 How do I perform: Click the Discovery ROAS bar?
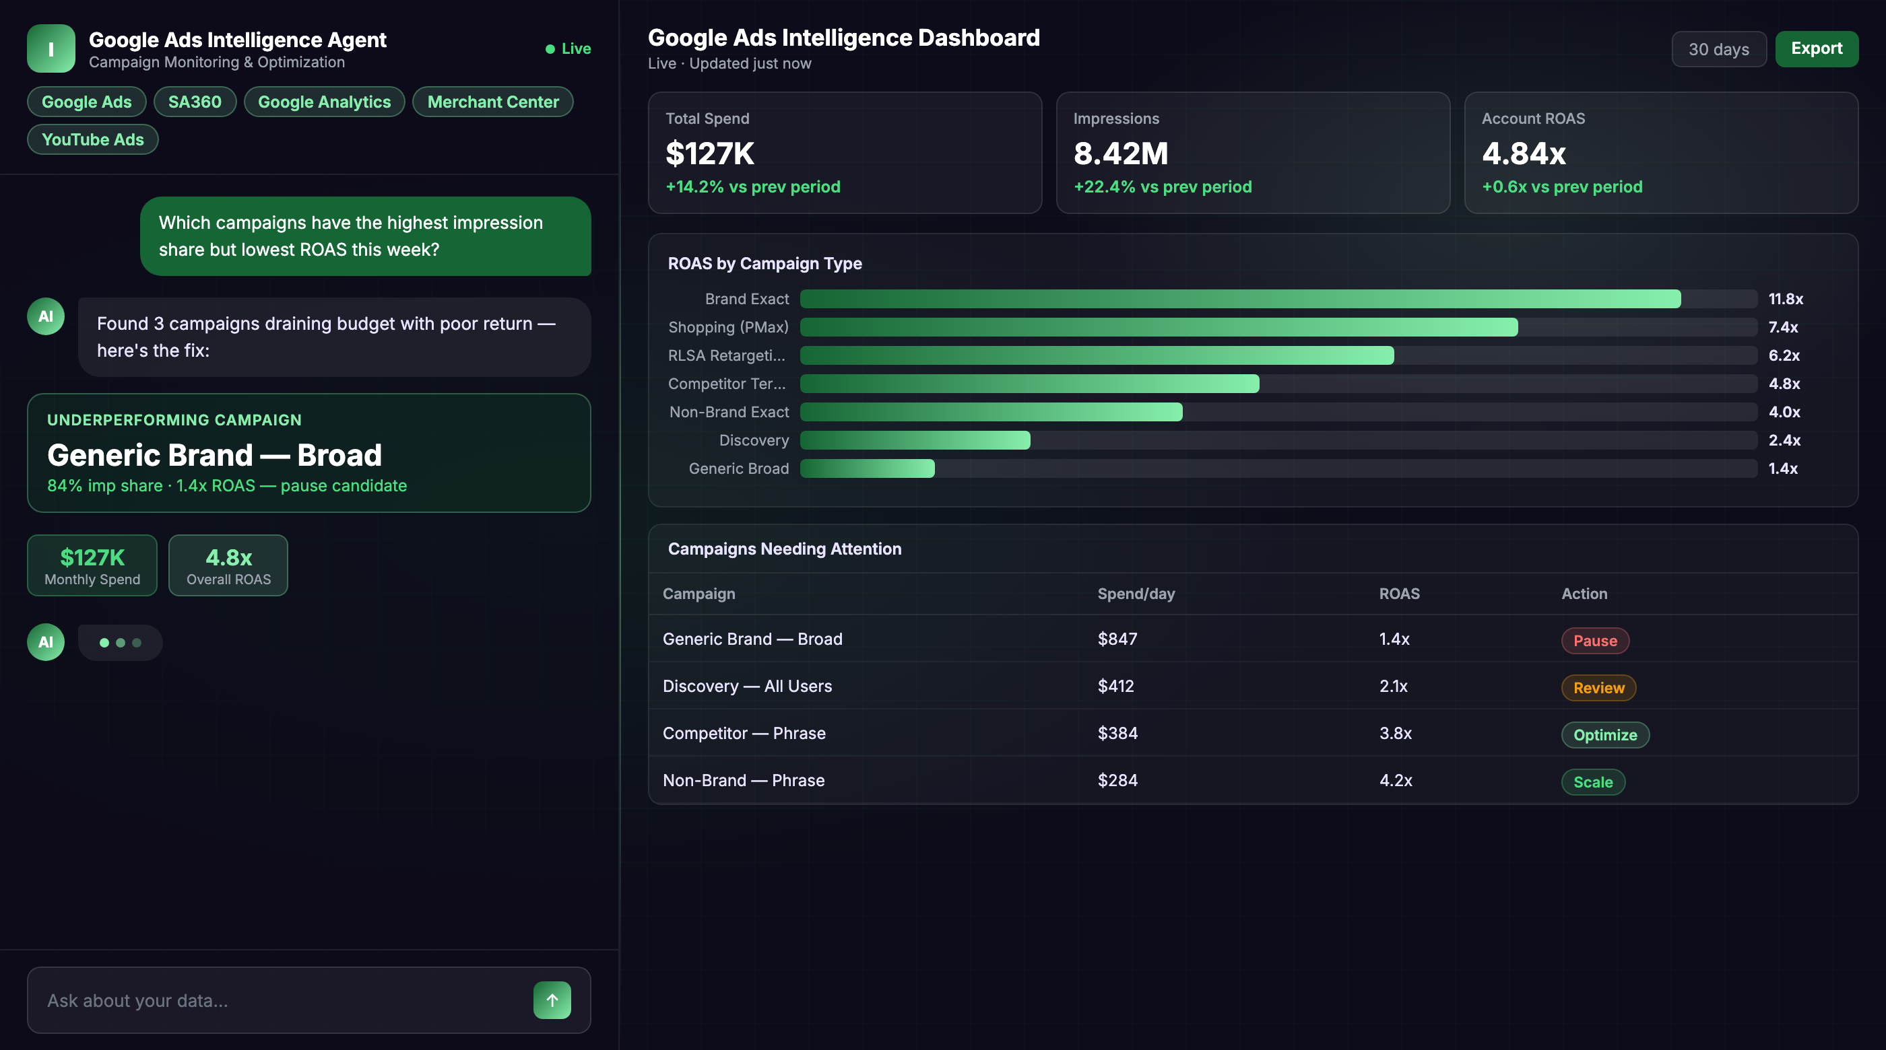915,440
